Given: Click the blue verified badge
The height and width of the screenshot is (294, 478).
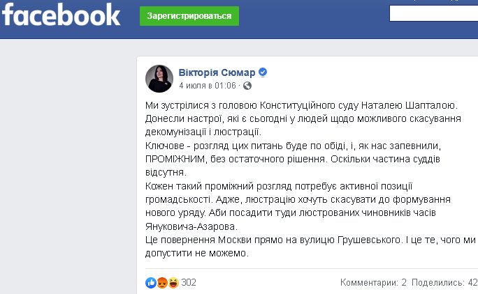Looking at the screenshot, I should pos(263,72).
